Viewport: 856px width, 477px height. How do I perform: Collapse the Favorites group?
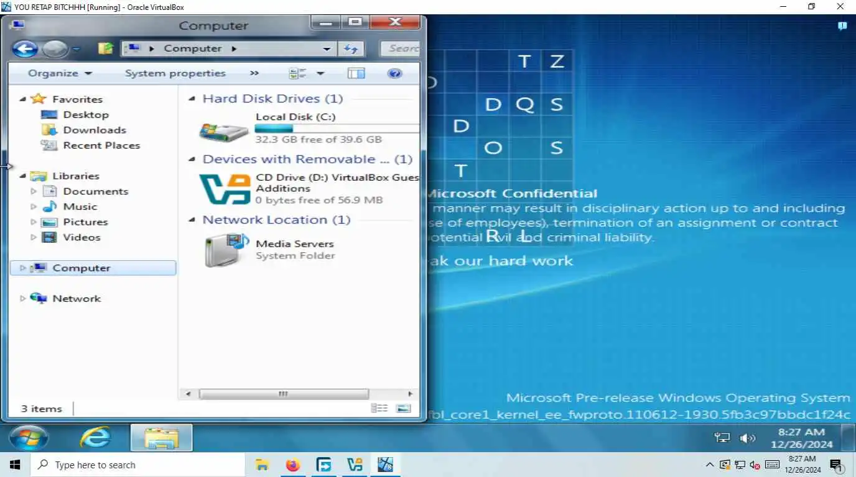(23, 99)
